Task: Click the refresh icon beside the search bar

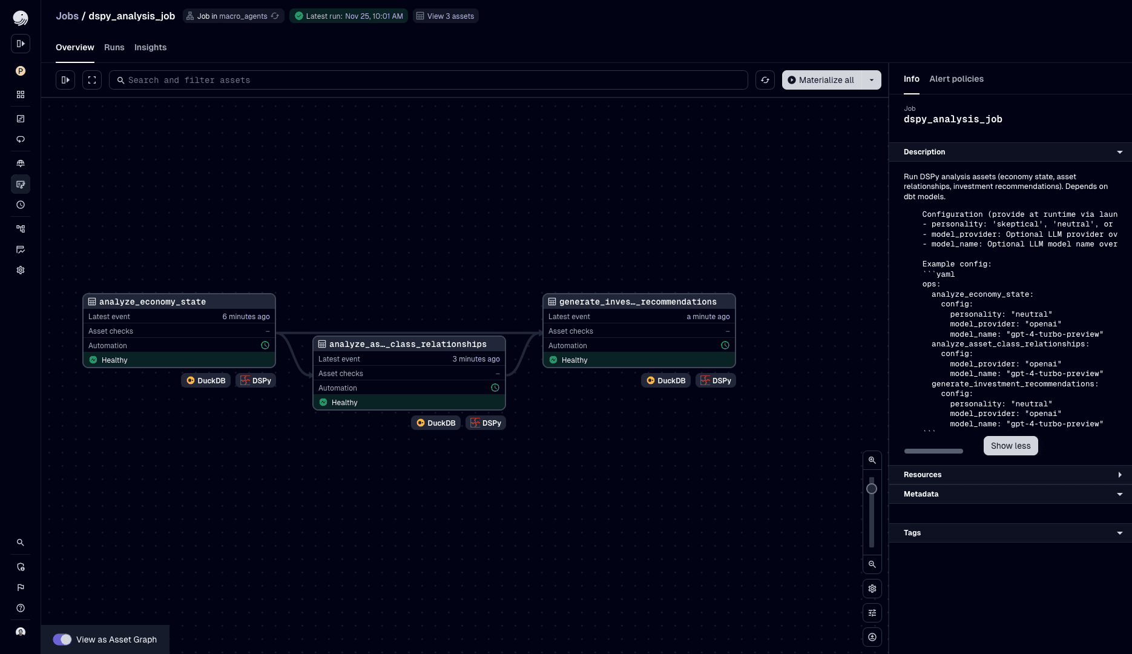Action: (x=765, y=80)
